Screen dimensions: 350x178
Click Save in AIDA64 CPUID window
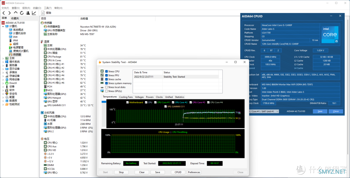tap(320, 111)
